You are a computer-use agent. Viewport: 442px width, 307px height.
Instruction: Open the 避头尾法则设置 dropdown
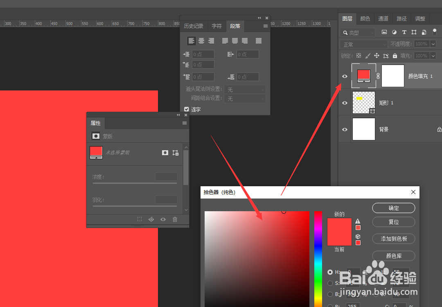click(245, 89)
